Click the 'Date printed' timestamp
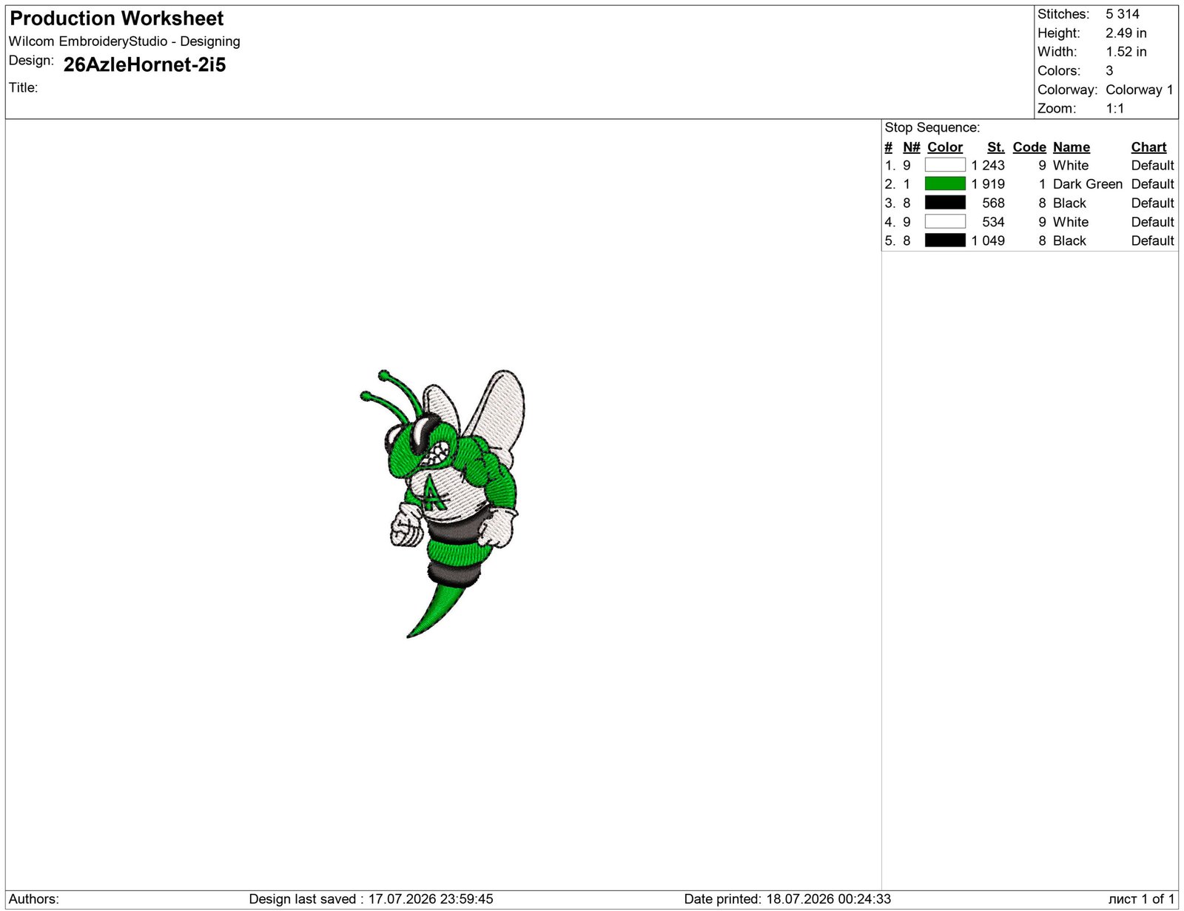The height and width of the screenshot is (911, 1184). coord(787,899)
